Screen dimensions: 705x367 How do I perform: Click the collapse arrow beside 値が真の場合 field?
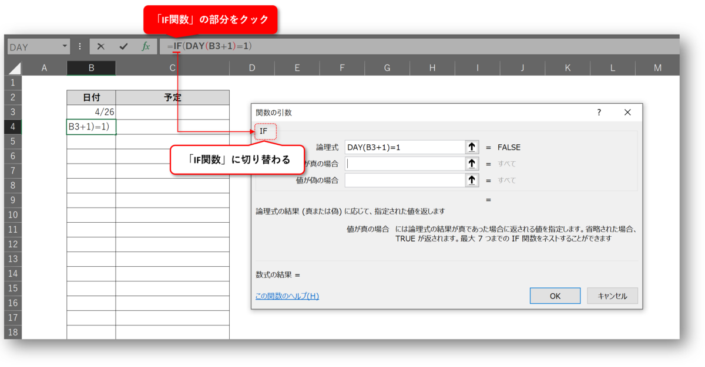tap(472, 164)
